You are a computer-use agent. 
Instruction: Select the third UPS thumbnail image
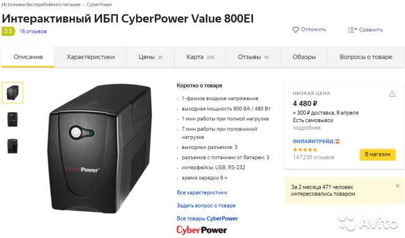point(13,146)
